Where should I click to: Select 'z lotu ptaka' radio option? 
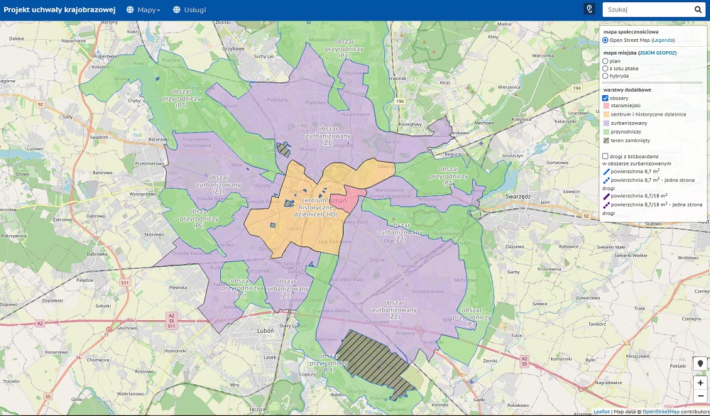605,68
